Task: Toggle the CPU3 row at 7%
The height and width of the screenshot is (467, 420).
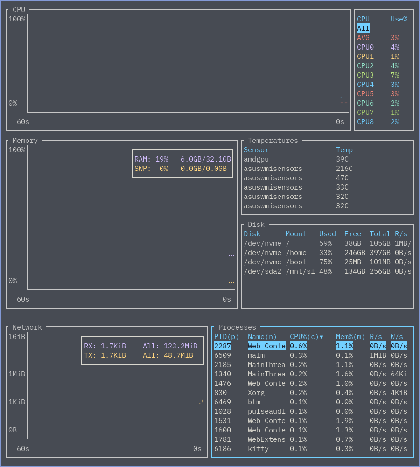Action: pyautogui.click(x=378, y=75)
